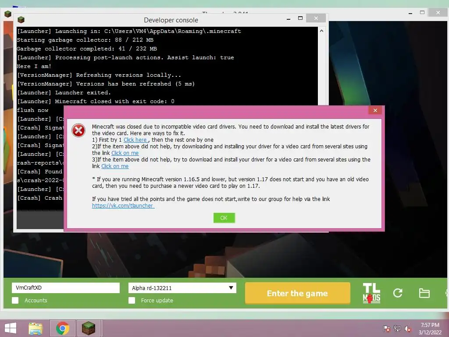449x337 pixels.
Task: Click console line 'flush now'
Action: click(32, 110)
